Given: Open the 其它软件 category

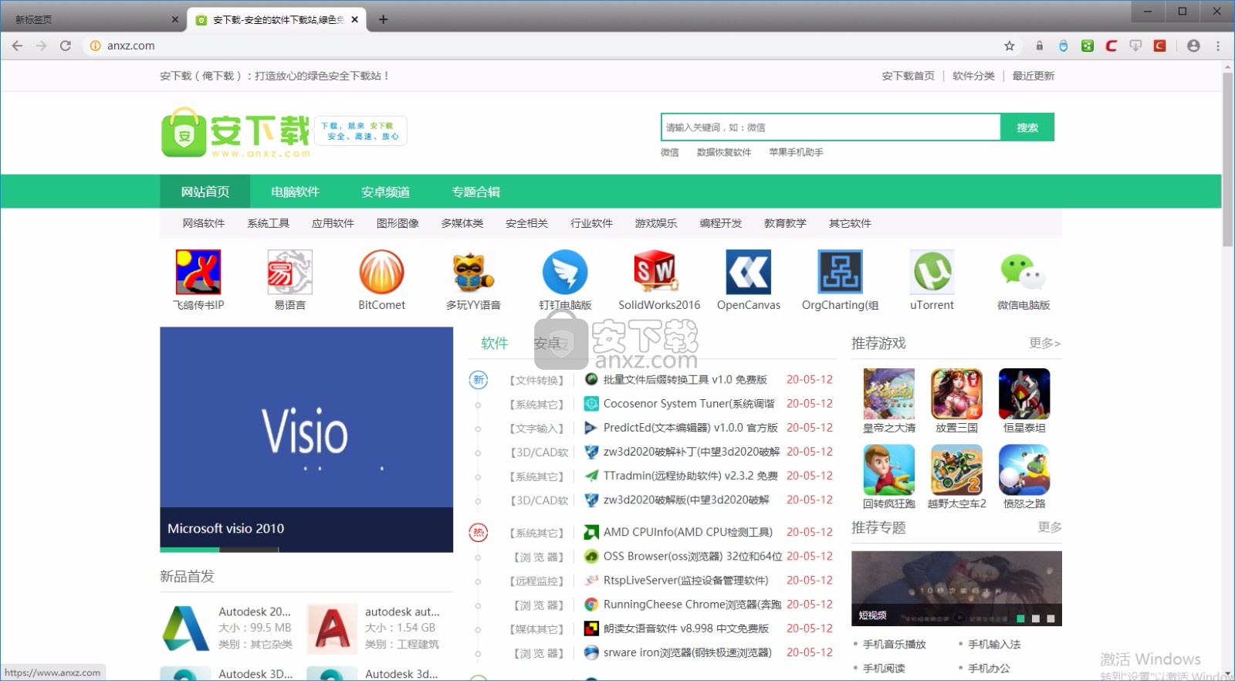Looking at the screenshot, I should pyautogui.click(x=850, y=223).
